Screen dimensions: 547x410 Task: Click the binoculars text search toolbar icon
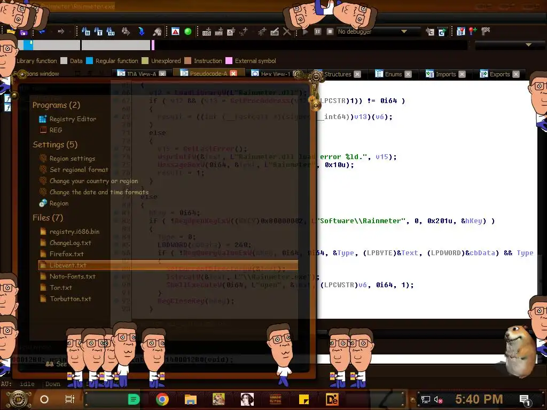[86, 31]
